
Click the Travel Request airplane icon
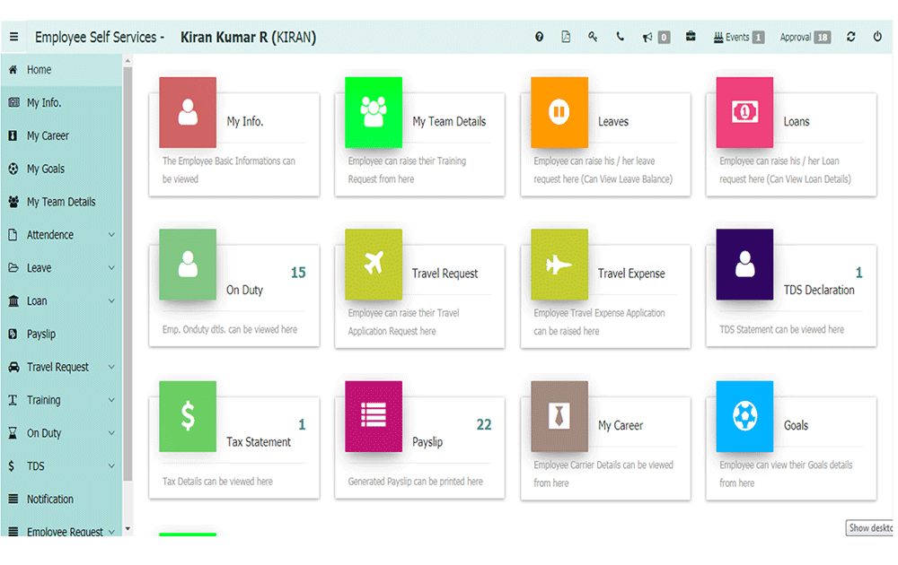coord(373,265)
